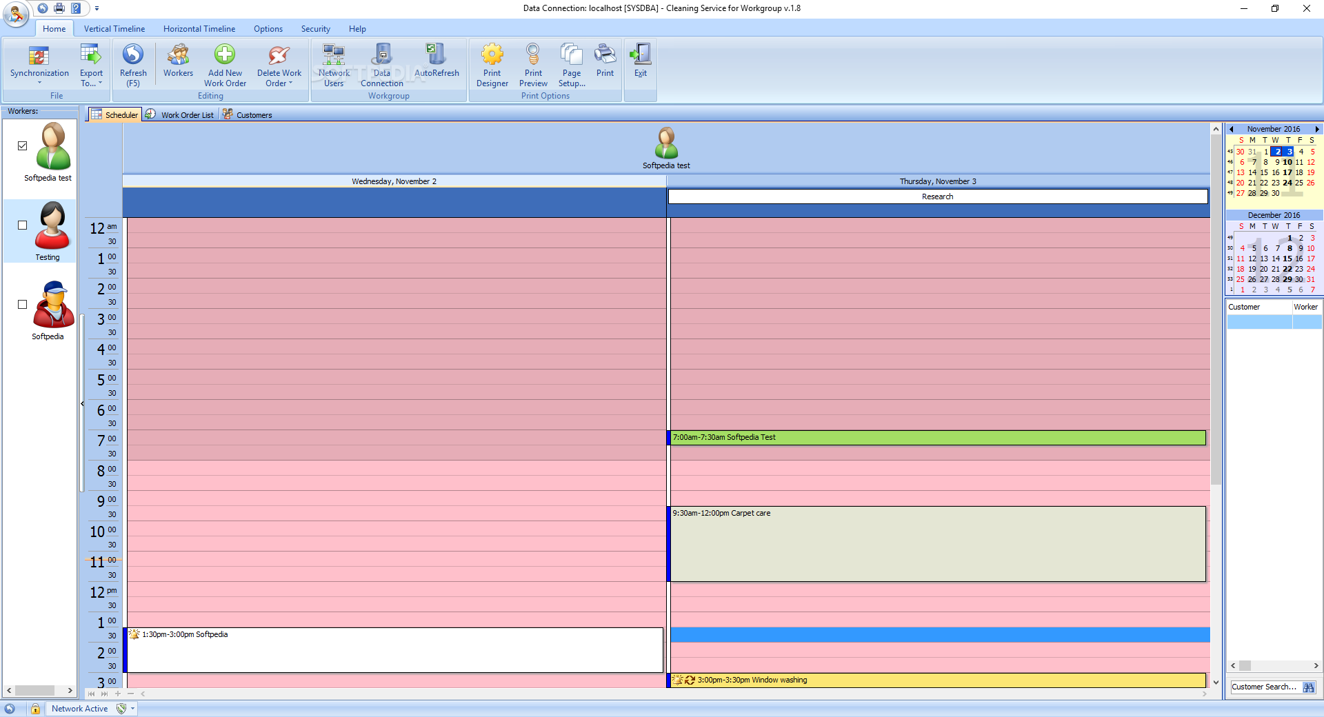Screen dimensions: 1324x717
Task: Open the quick access toolbar customize dropdown
Action: pyautogui.click(x=97, y=8)
